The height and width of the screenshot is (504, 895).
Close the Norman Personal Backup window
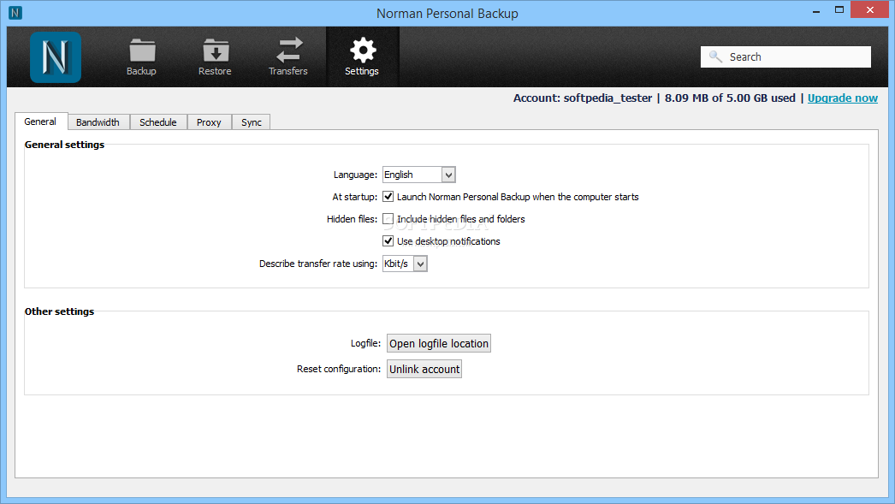point(870,9)
